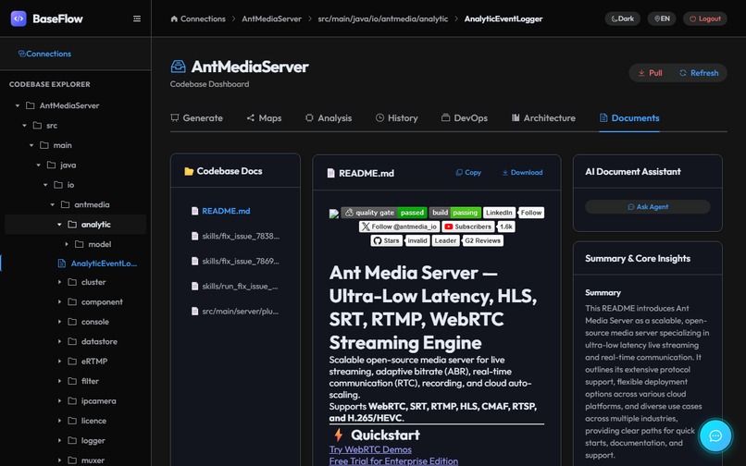The height and width of the screenshot is (466, 746).
Task: Click the build passing badge
Action: point(455,213)
